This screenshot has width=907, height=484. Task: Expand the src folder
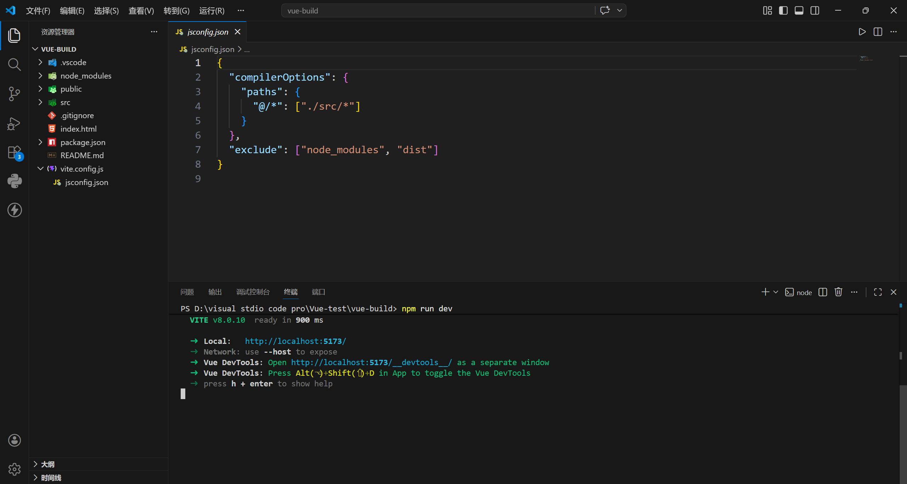65,102
